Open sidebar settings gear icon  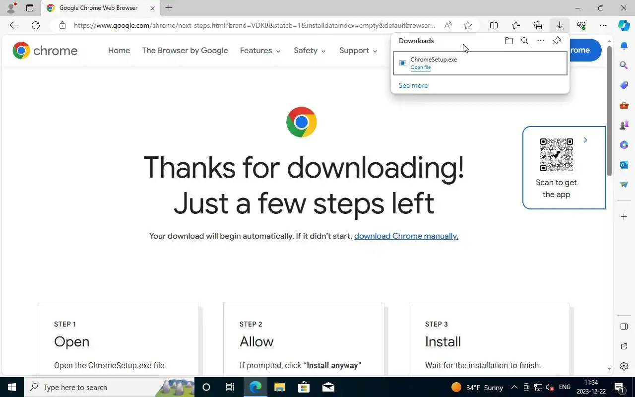coord(624,366)
